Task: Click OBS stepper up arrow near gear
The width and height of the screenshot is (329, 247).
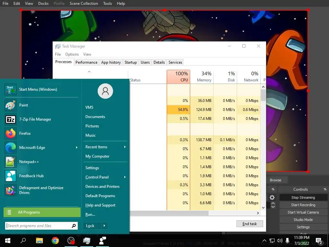Action: [273, 203]
